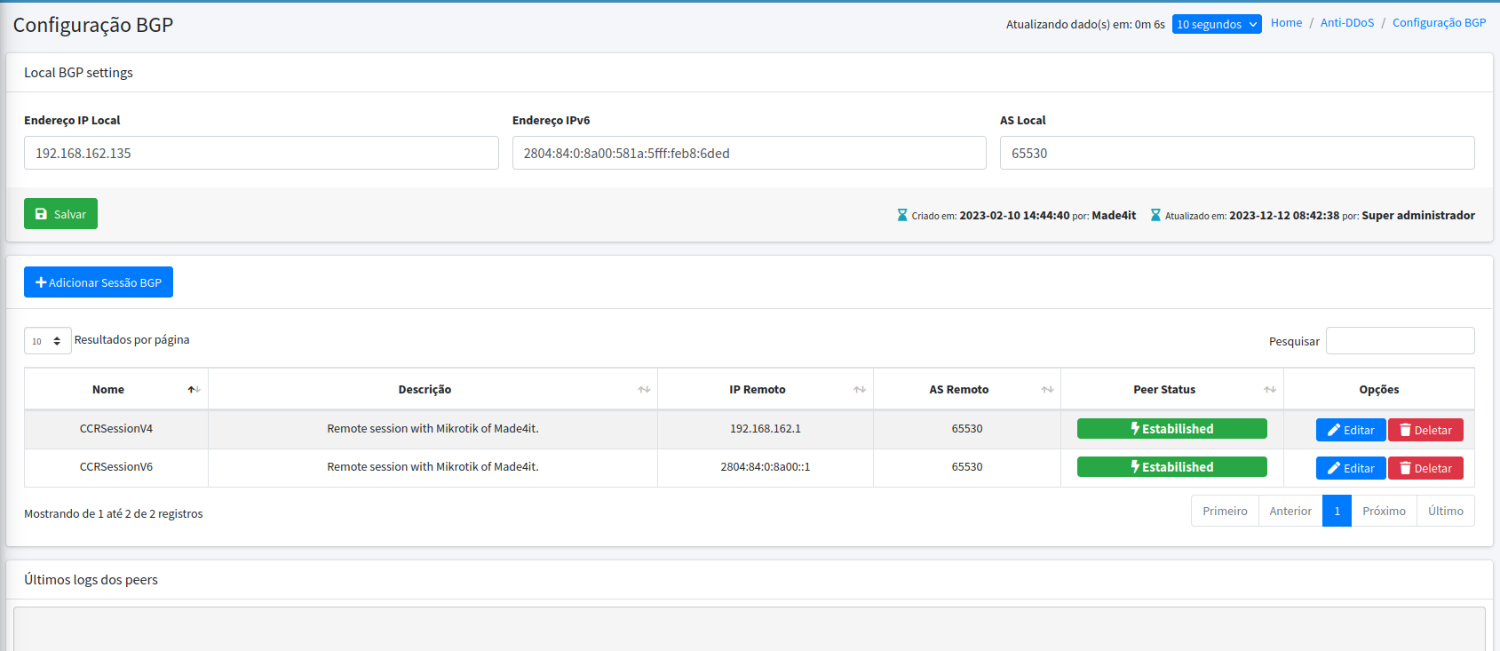Click the hourglass icon beside Criado em

[902, 215]
